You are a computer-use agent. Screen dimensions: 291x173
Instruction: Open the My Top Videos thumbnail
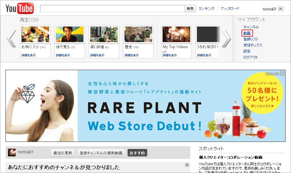[x=176, y=34]
